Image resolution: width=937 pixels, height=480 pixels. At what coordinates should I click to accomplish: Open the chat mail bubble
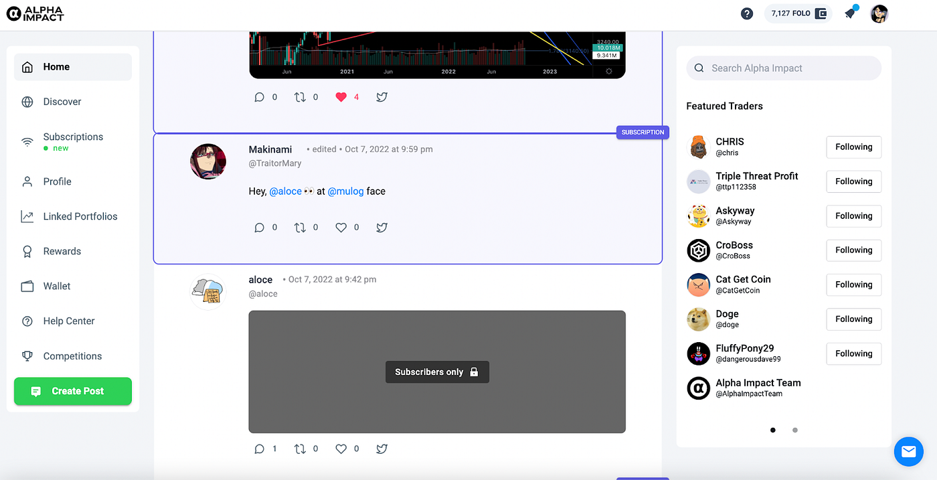908,452
